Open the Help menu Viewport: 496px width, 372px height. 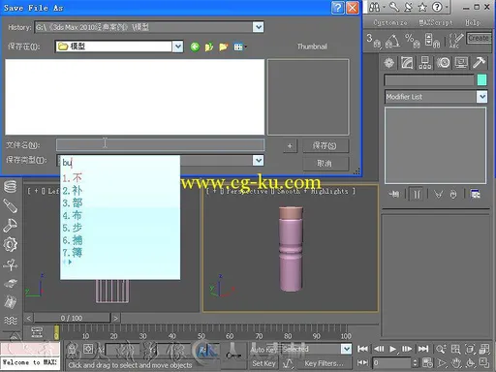pyautogui.click(x=473, y=22)
